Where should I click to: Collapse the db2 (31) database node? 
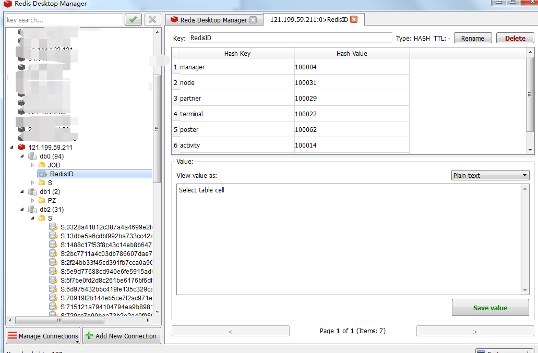tap(22, 210)
